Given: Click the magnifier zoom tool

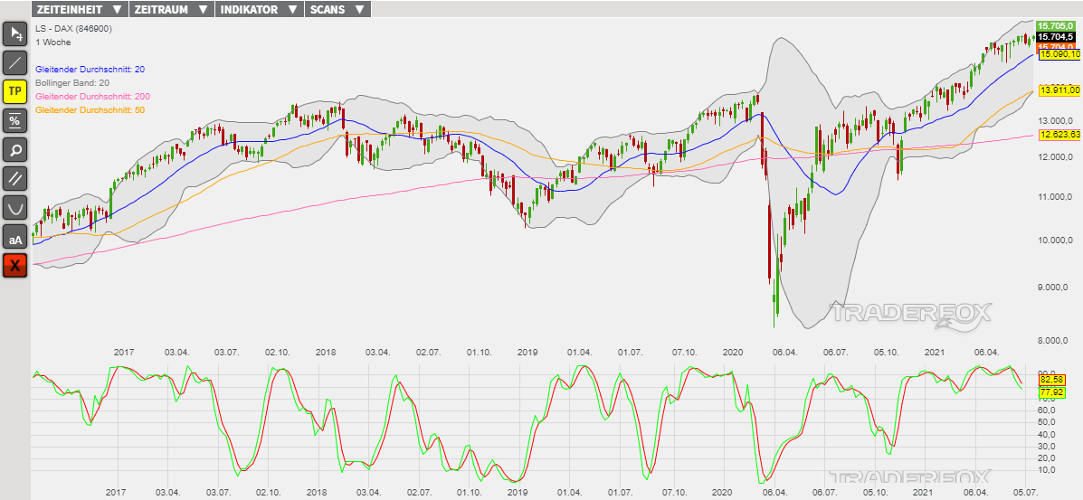Looking at the screenshot, I should pyautogui.click(x=15, y=149).
